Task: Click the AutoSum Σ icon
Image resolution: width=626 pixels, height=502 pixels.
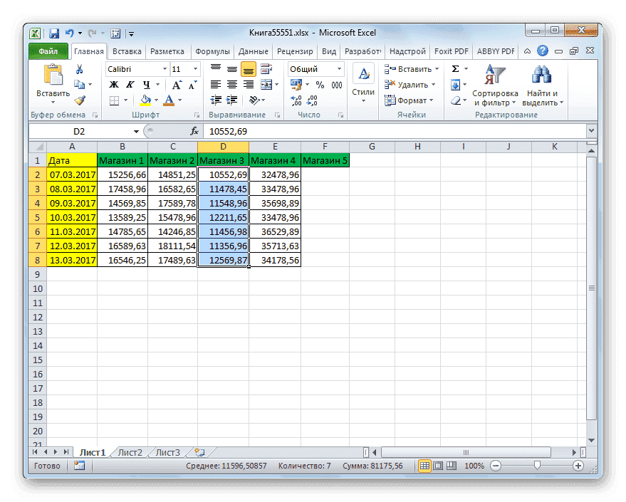Action: coord(454,68)
